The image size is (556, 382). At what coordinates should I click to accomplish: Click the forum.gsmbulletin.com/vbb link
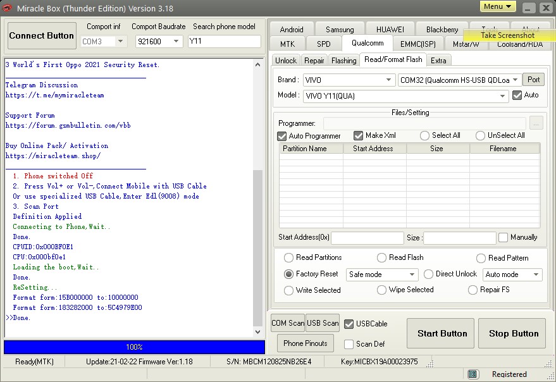[x=68, y=125]
